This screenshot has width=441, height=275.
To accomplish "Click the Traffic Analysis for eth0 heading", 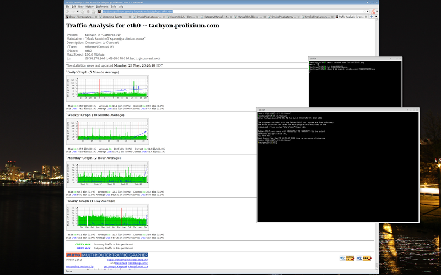I will click(x=143, y=25).
